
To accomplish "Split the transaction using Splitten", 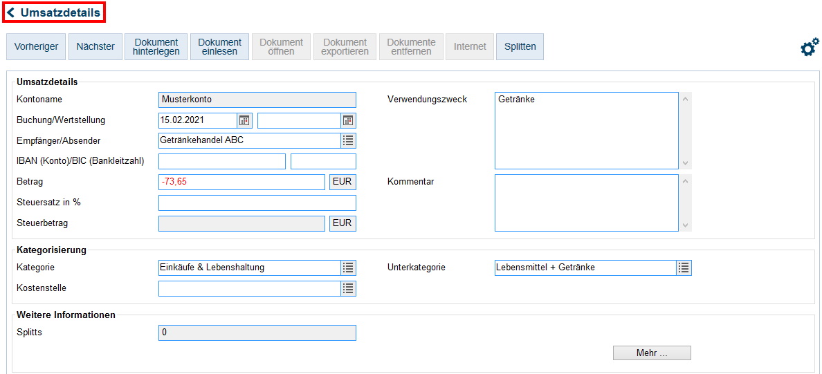I will click(520, 47).
